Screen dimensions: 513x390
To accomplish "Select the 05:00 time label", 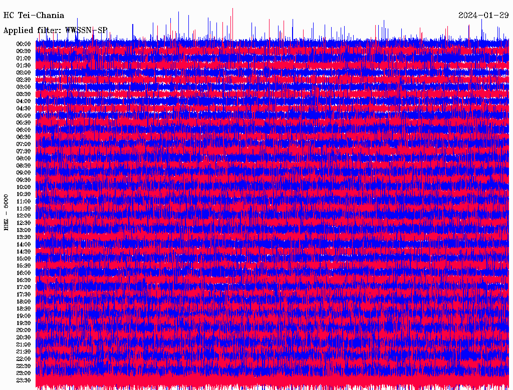I will tap(24, 115).
